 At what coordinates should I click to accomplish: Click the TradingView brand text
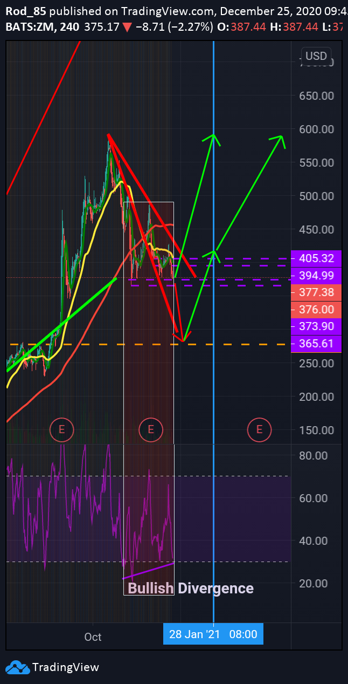click(66, 667)
